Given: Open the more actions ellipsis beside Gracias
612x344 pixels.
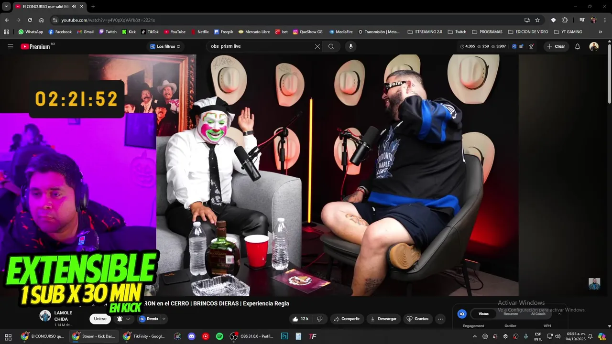Looking at the screenshot, I should (x=440, y=319).
